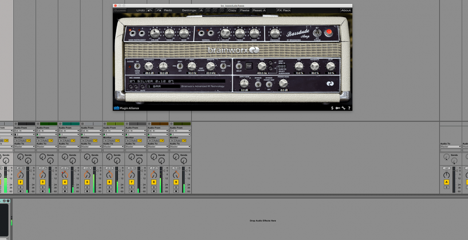Open return track A Audio To dropdown
The width and height of the screenshot is (468, 240).
coord(450,147)
